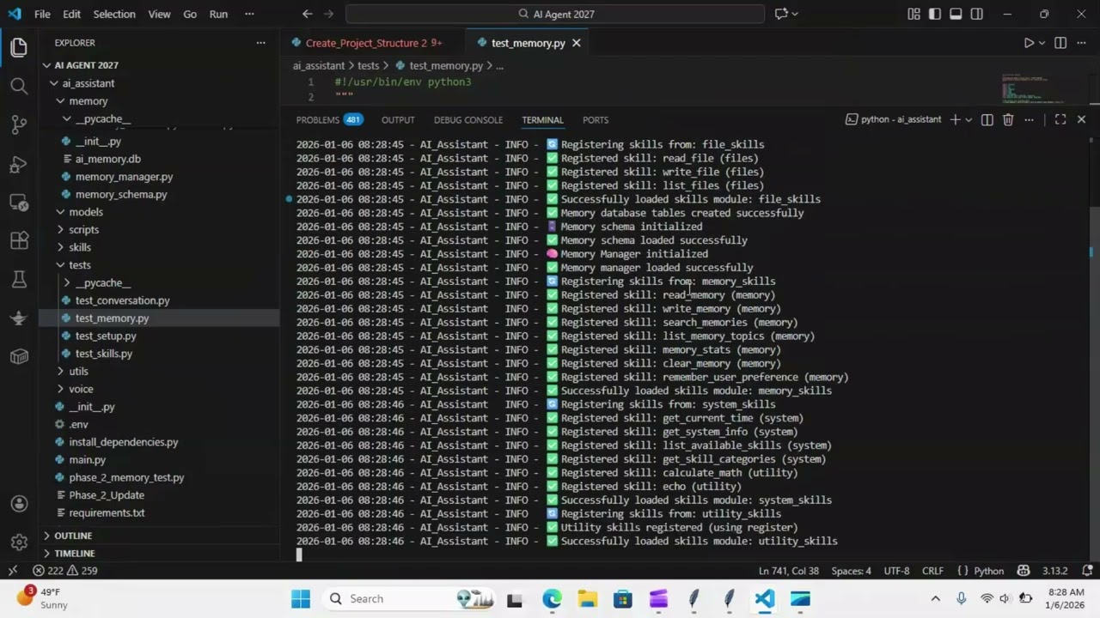Open the Edit menu
The image size is (1100, 618).
click(x=72, y=14)
